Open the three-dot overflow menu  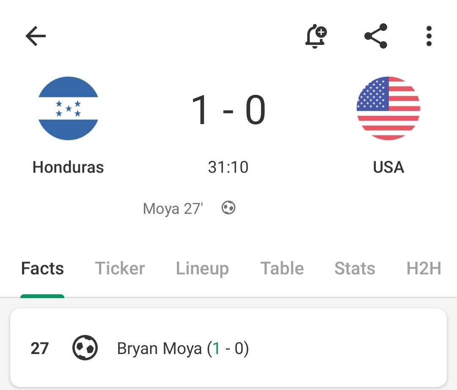point(429,36)
